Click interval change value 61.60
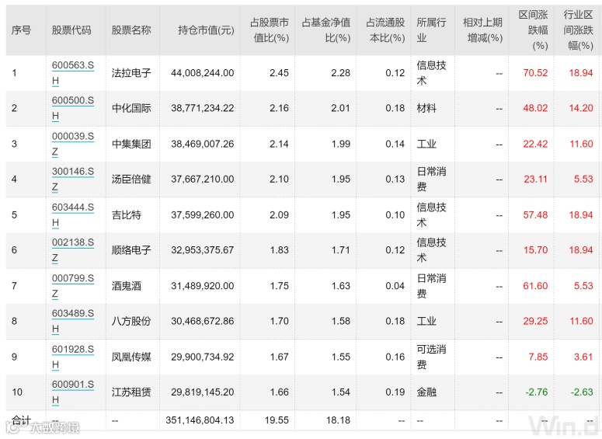The width and height of the screenshot is (602, 439). [x=535, y=286]
